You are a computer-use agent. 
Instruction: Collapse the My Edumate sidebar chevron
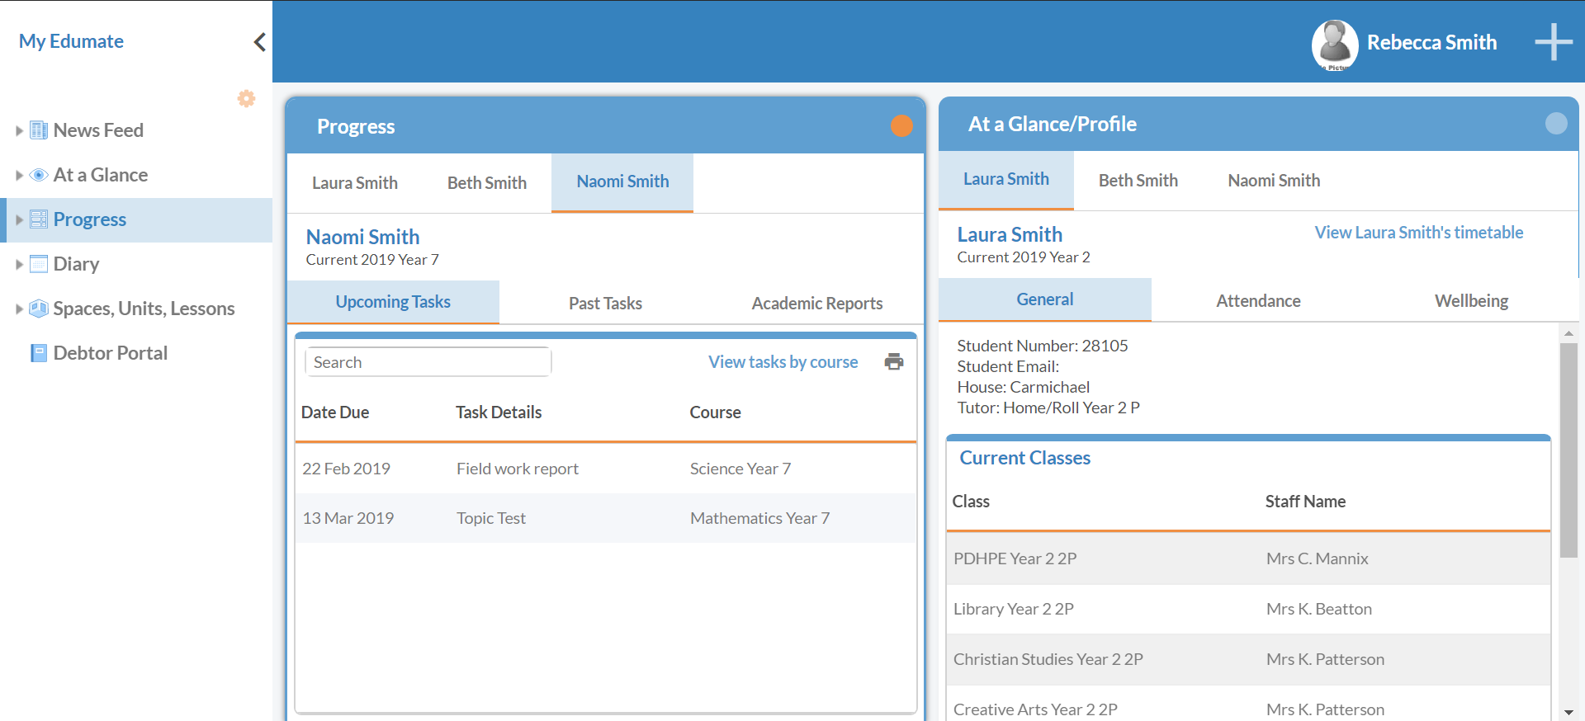259,42
